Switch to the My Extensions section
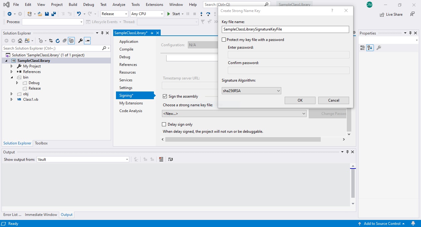Image resolution: width=421 pixels, height=227 pixels. tap(131, 103)
